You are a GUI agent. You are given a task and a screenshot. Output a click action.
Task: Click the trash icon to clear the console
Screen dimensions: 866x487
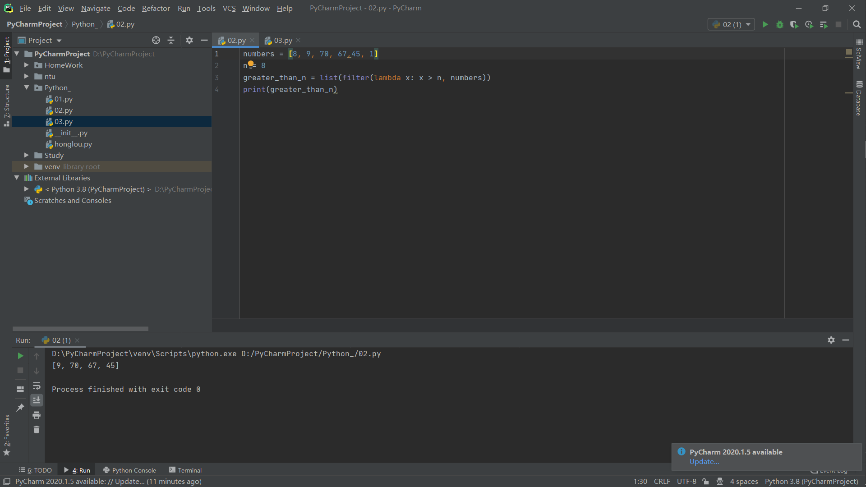click(x=37, y=430)
